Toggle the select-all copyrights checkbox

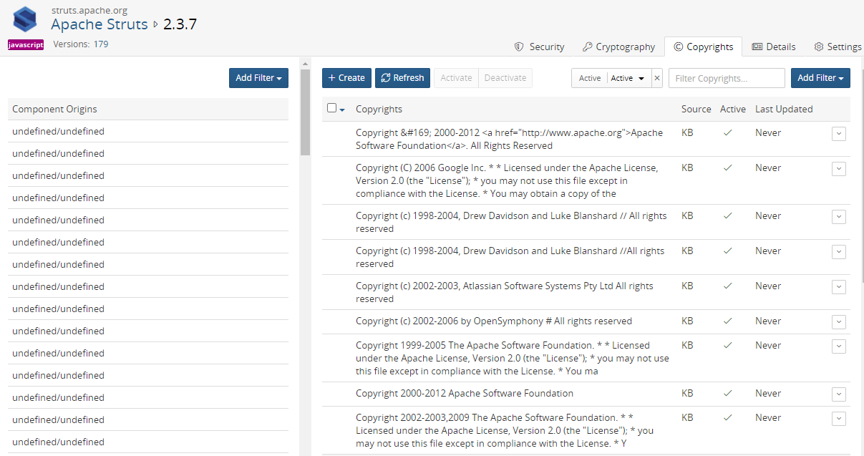(331, 108)
